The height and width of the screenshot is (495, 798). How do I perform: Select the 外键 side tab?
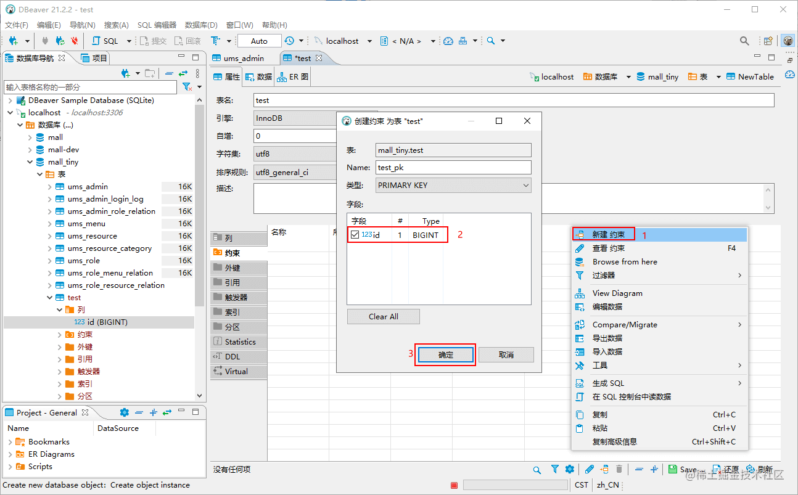(239, 268)
